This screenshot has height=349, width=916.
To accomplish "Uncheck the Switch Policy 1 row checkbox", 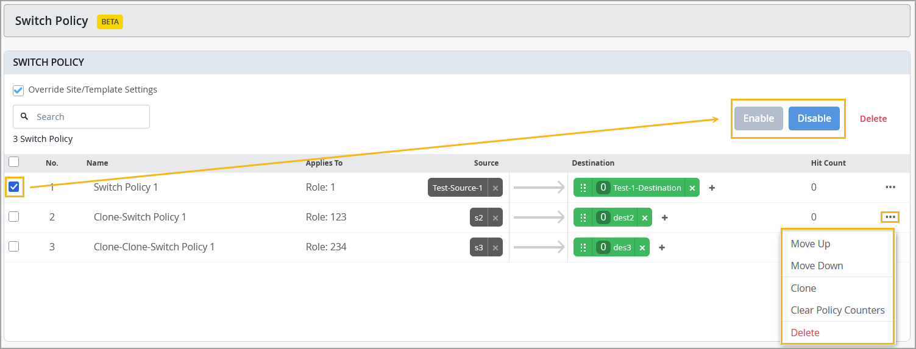I will pyautogui.click(x=14, y=187).
